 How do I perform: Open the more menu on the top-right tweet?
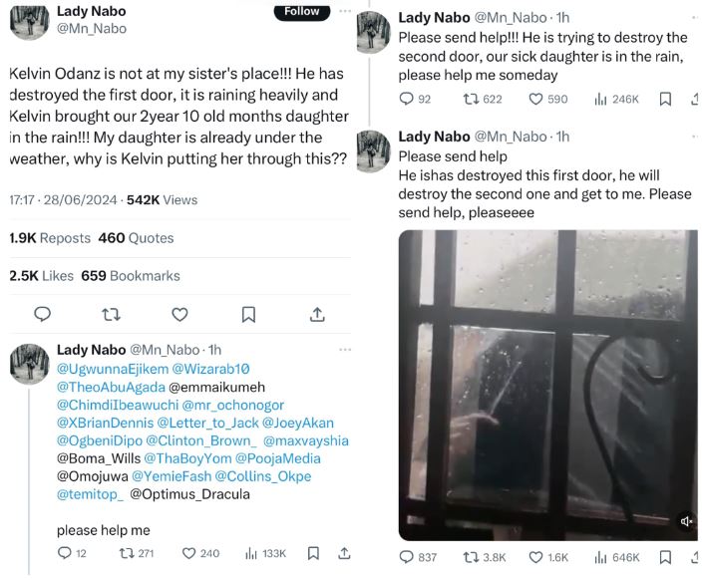coord(688,17)
